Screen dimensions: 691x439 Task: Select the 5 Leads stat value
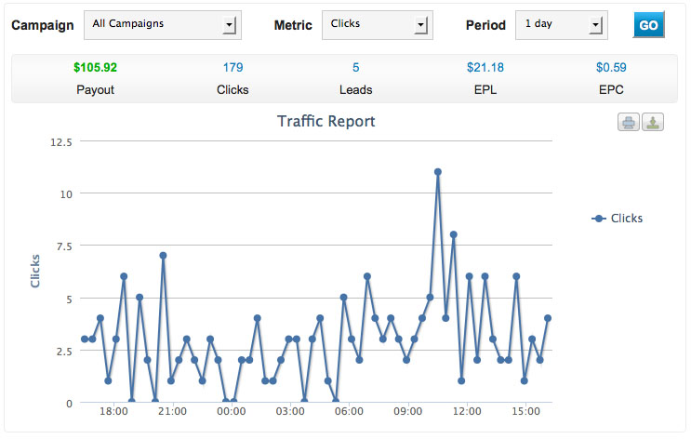coord(356,68)
